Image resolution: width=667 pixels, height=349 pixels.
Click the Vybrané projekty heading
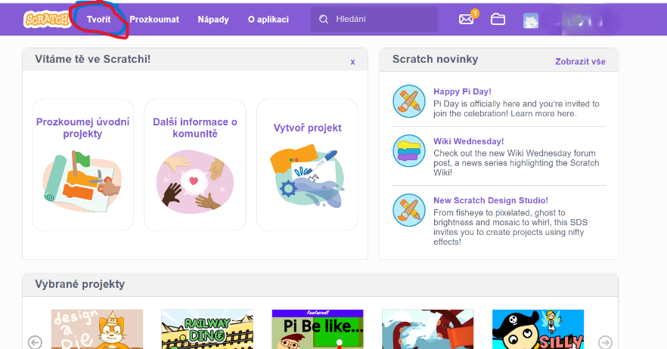pos(80,284)
